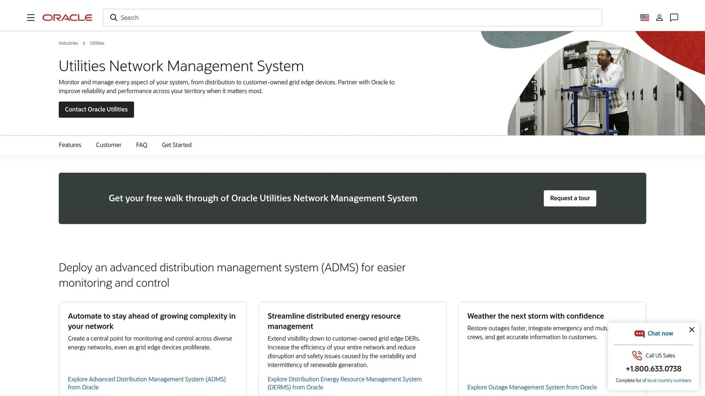Click the Oracle logo
Screen dimensions: 705x396
(x=68, y=18)
